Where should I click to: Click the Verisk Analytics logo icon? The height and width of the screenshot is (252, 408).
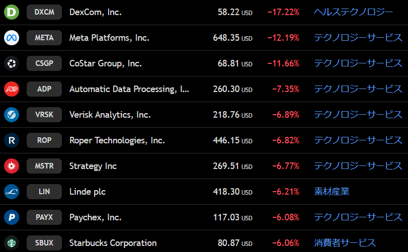(x=11, y=115)
